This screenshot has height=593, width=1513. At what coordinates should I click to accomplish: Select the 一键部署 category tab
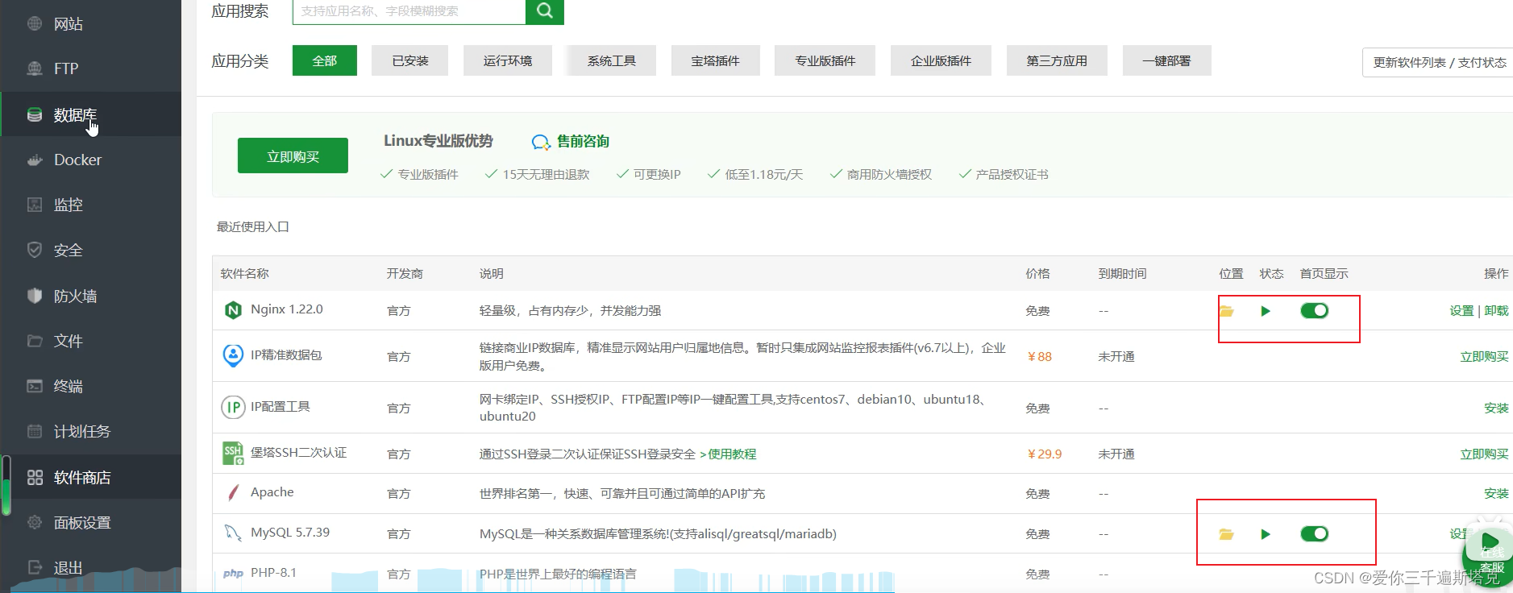point(1166,60)
